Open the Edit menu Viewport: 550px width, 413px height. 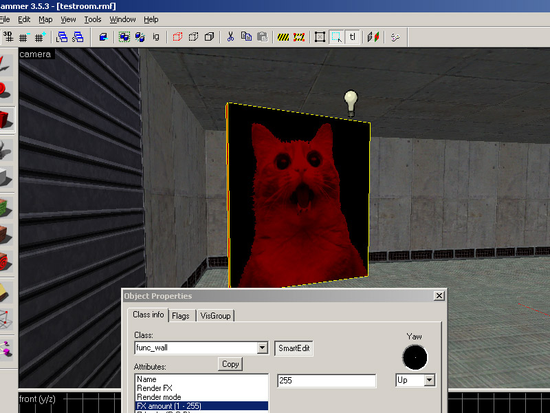[x=24, y=19]
